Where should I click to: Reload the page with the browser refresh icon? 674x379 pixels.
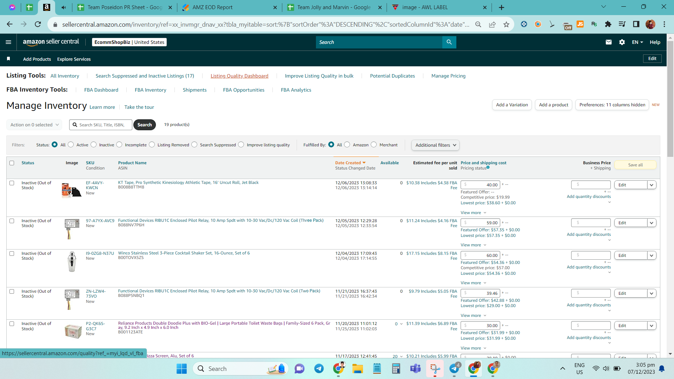click(38, 24)
